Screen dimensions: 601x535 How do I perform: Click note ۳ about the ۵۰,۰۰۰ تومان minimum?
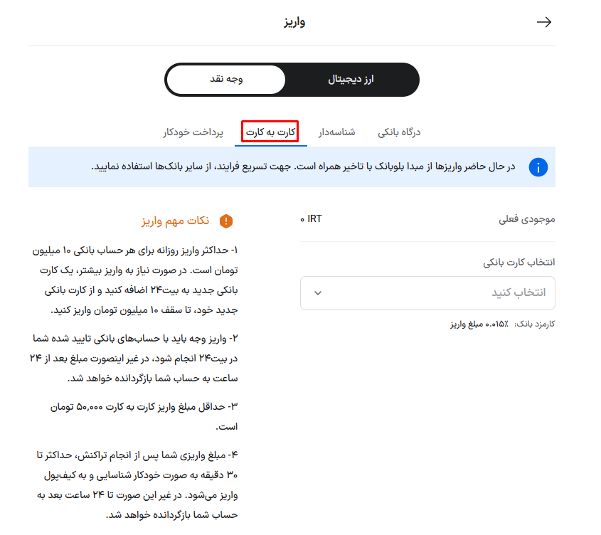pyautogui.click(x=144, y=416)
